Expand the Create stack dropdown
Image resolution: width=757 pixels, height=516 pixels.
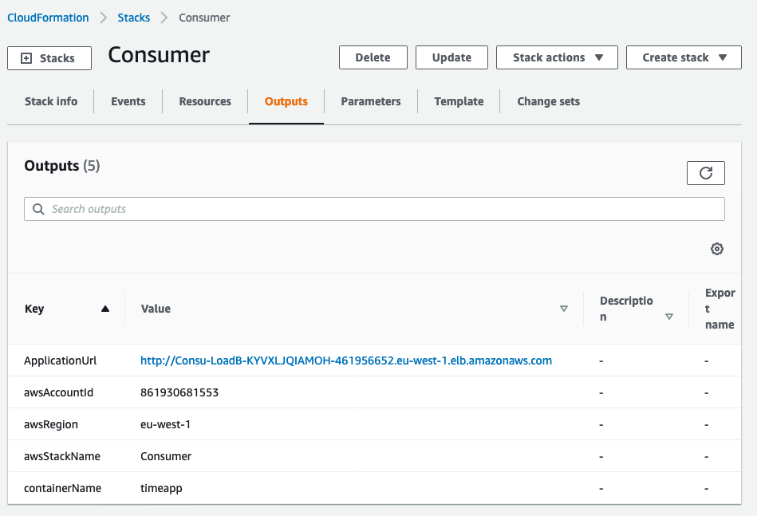point(683,57)
